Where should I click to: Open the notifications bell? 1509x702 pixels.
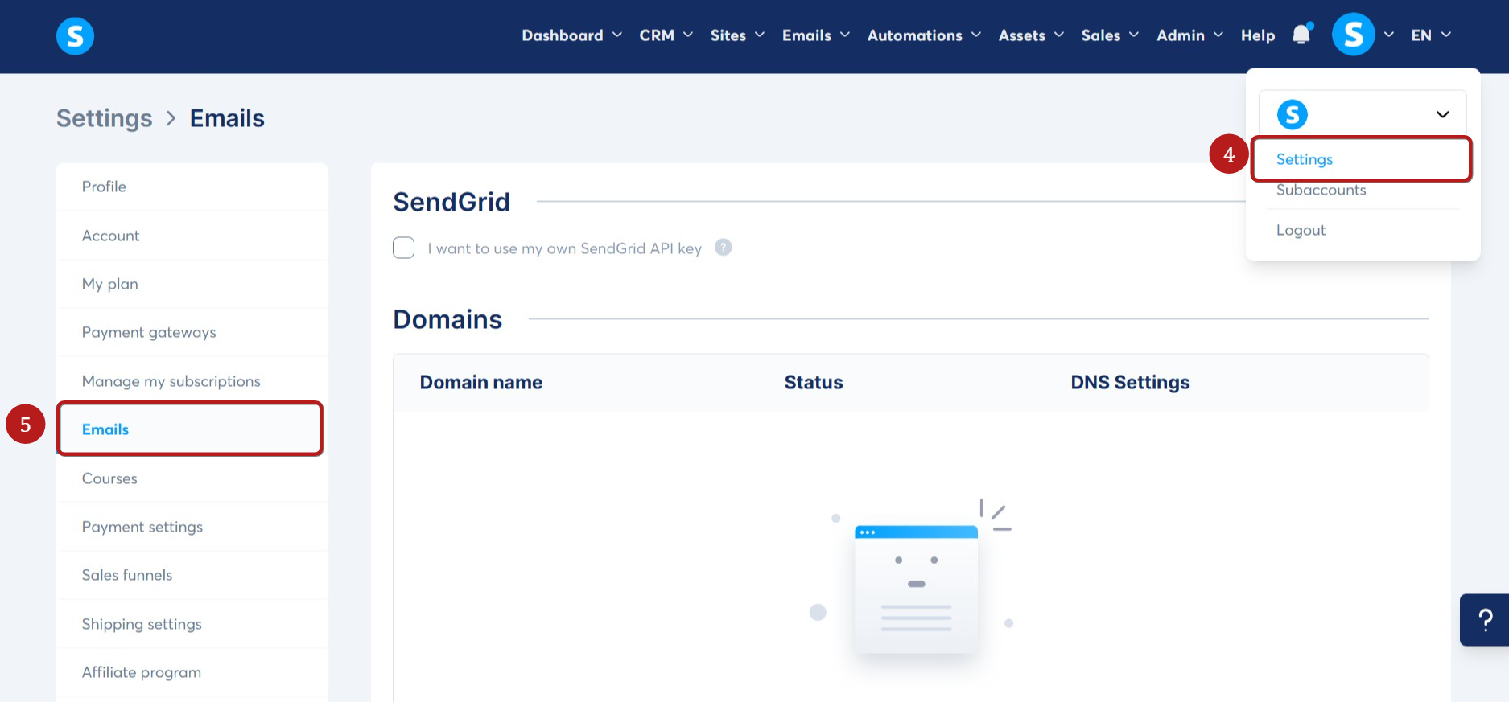click(x=1301, y=35)
